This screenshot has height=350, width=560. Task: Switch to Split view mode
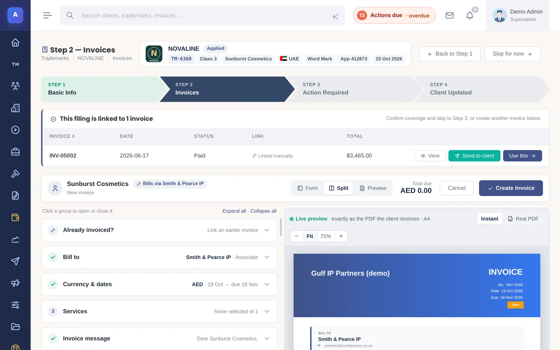click(338, 188)
